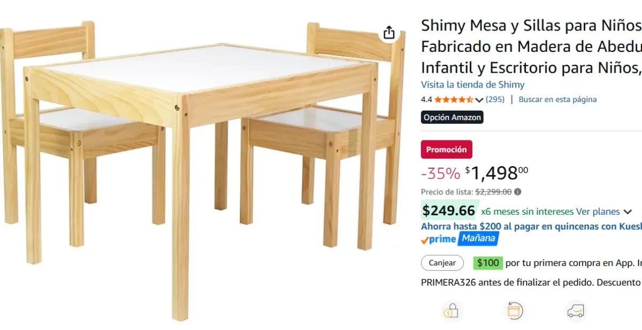The width and height of the screenshot is (642, 330).
Task: Click the Opción Amazon badge
Action: point(452,117)
